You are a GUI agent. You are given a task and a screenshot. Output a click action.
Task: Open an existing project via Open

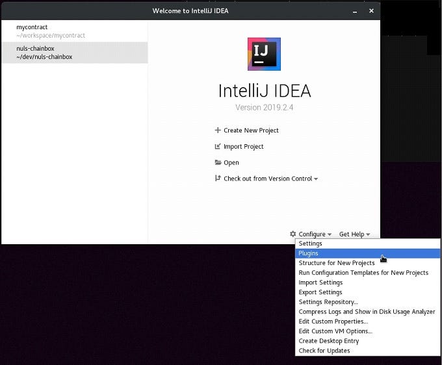point(231,162)
